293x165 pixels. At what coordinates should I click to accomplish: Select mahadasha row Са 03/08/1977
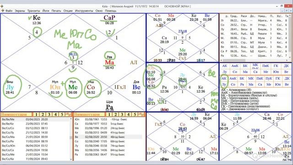point(109,124)
